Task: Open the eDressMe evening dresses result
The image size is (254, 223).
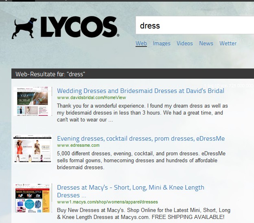Action: pyautogui.click(x=141, y=139)
